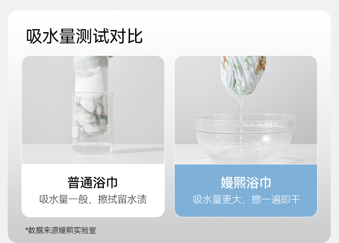Click the 吸水量测试对比 heading

click(84, 36)
